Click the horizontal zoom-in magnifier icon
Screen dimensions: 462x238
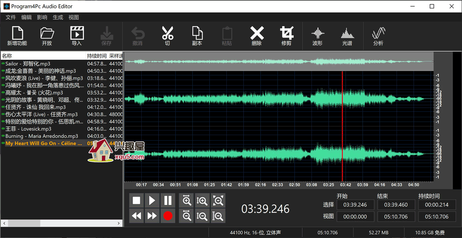(x=187, y=200)
